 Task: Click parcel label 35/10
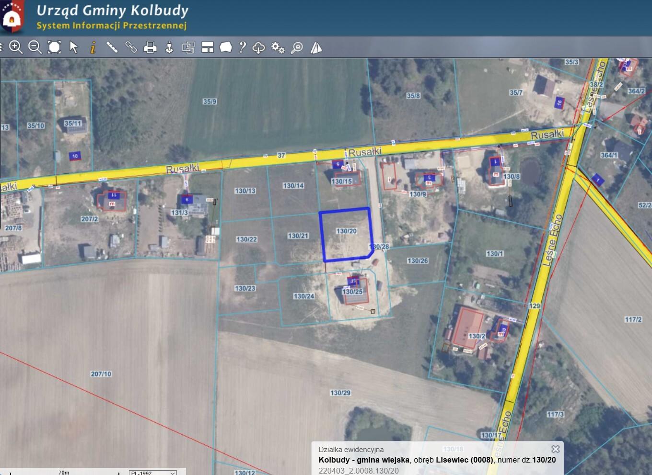(x=35, y=125)
